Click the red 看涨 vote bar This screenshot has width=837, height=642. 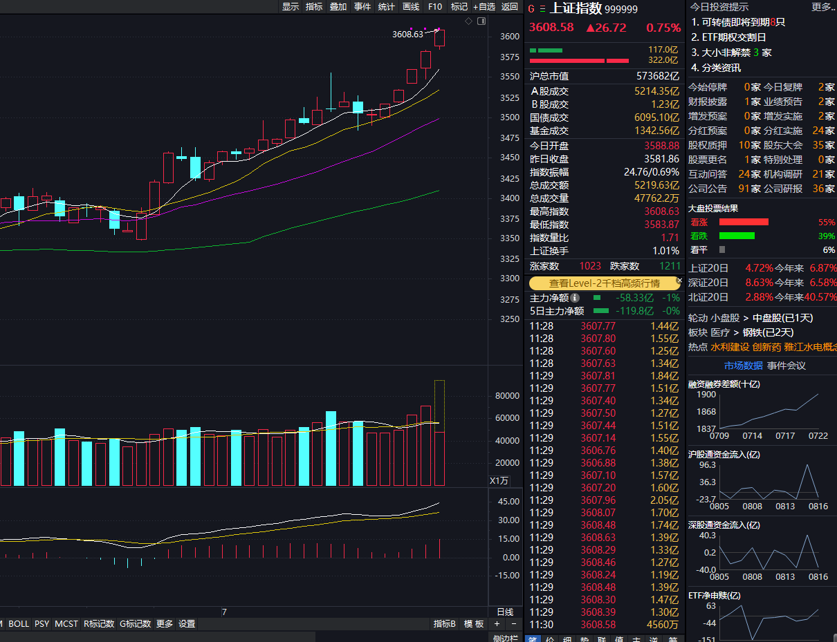point(744,222)
